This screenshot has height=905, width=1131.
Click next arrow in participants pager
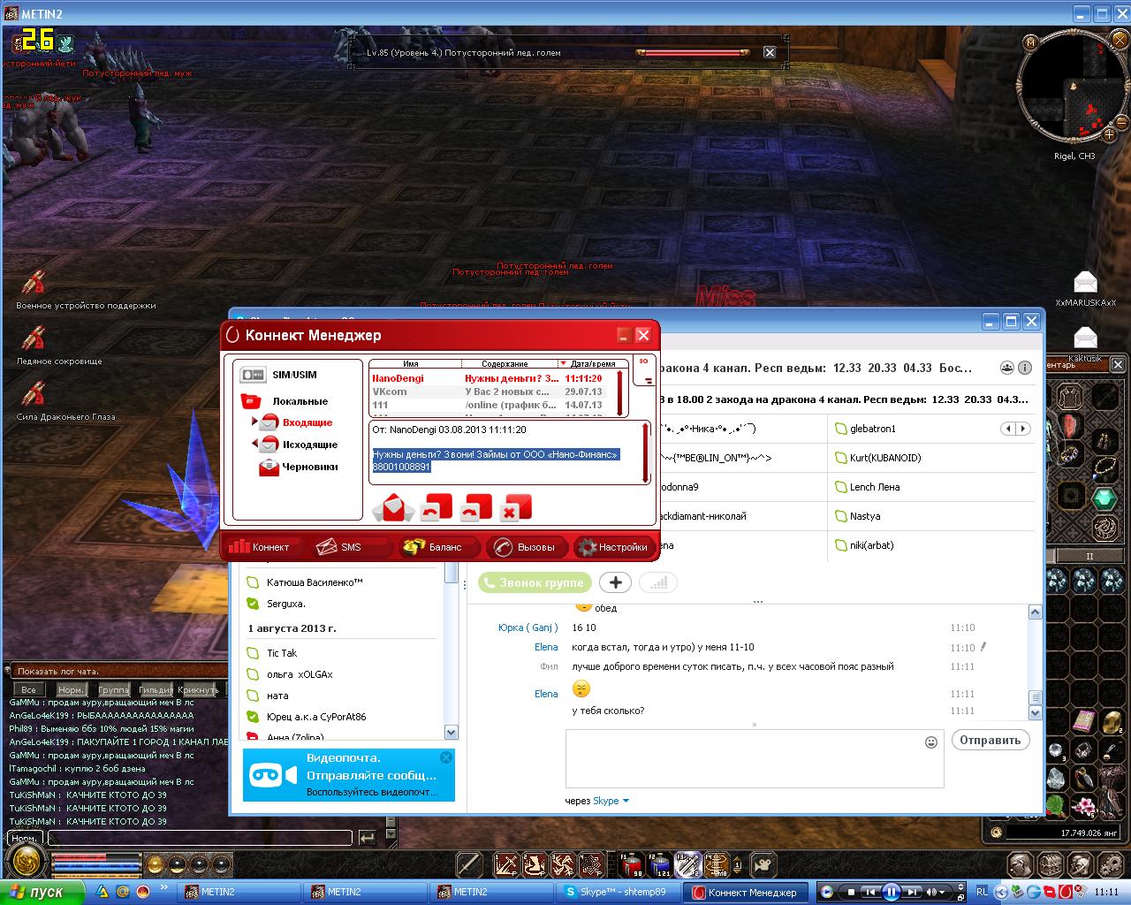1023,429
